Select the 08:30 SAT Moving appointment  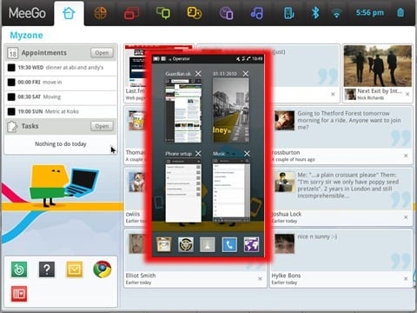pos(61,97)
